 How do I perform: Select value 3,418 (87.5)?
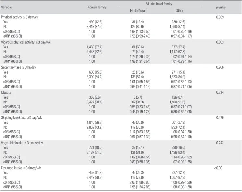pyautogui.click(x=95, y=27)
